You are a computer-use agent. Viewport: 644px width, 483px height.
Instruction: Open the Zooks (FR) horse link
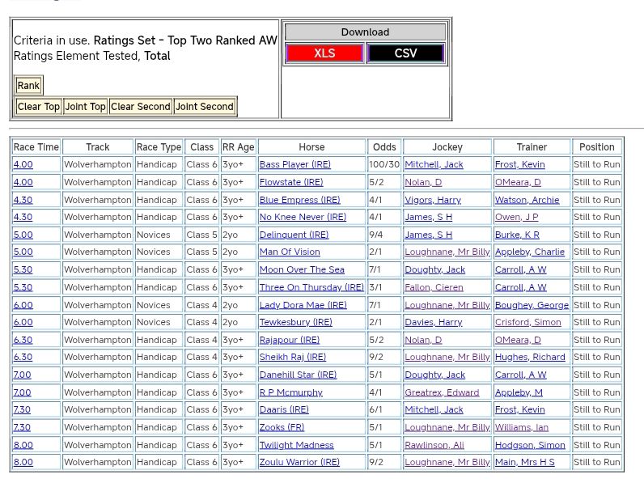point(282,427)
